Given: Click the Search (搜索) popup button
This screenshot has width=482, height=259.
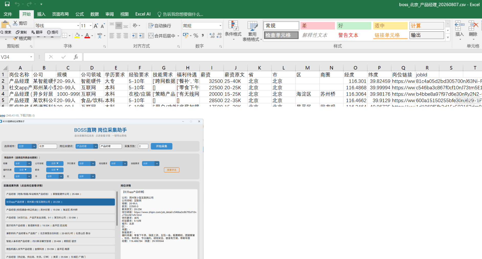Looking at the screenshot, I should pos(6,32).
